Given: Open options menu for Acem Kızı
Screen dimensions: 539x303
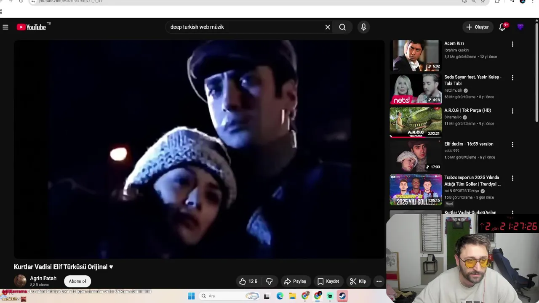Looking at the screenshot, I should 512,44.
